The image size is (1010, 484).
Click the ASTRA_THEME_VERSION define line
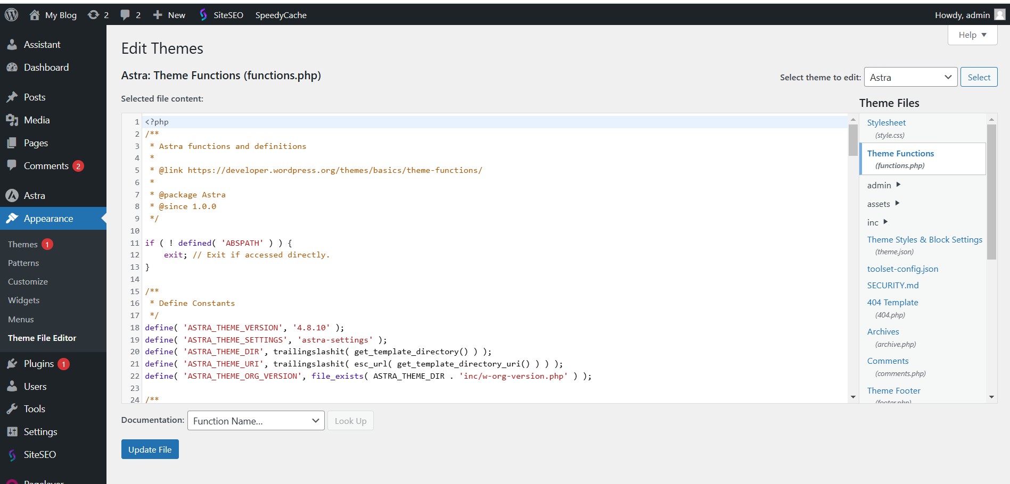point(244,328)
